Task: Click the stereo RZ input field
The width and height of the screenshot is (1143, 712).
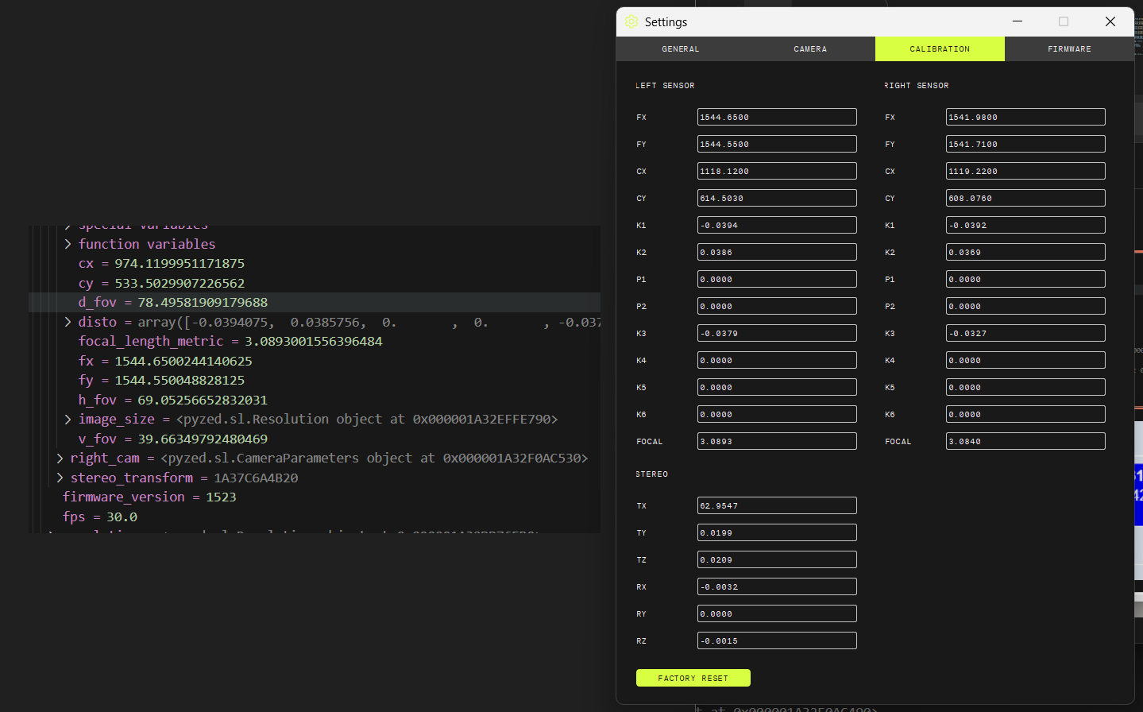Action: pos(776,641)
